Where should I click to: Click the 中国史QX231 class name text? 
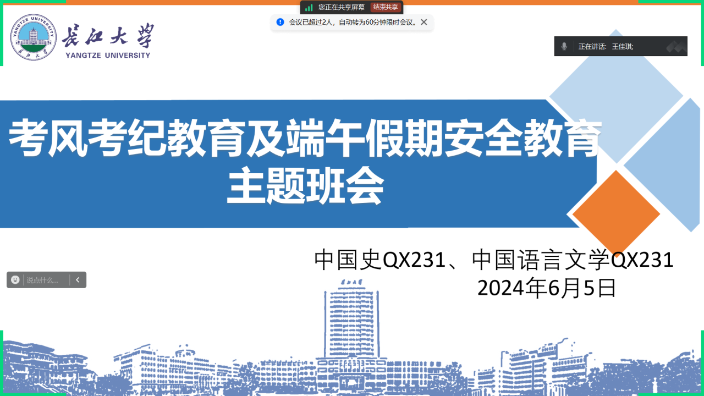pyautogui.click(x=380, y=260)
